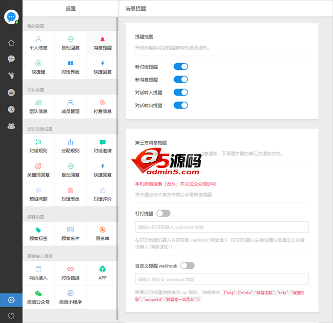Click the power logout icon
Screen dimensions: 333x323
tap(11, 315)
